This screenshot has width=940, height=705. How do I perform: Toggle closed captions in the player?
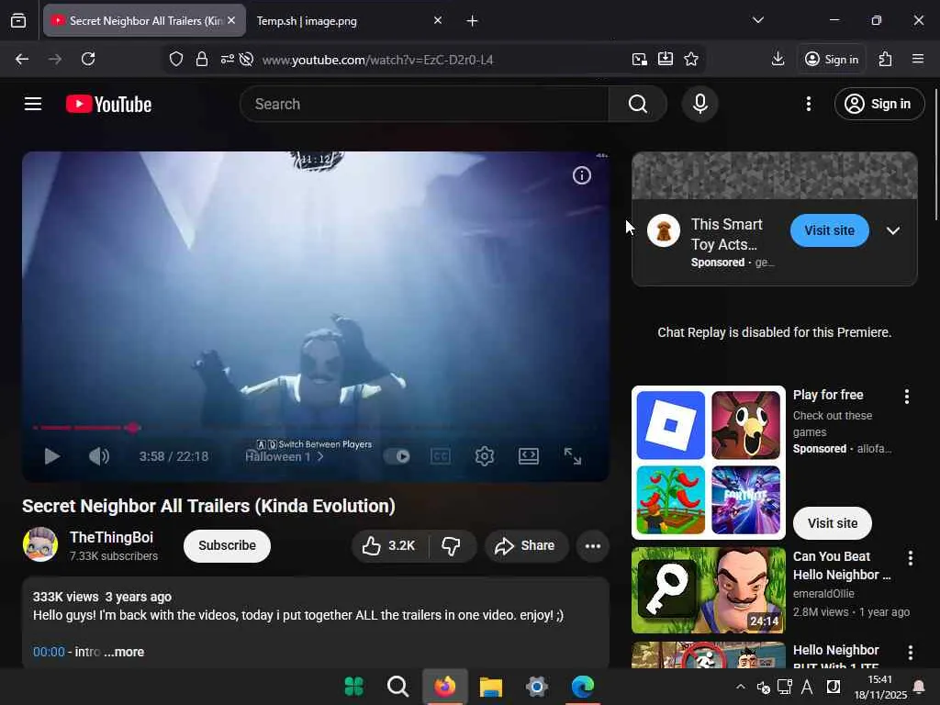(x=441, y=457)
